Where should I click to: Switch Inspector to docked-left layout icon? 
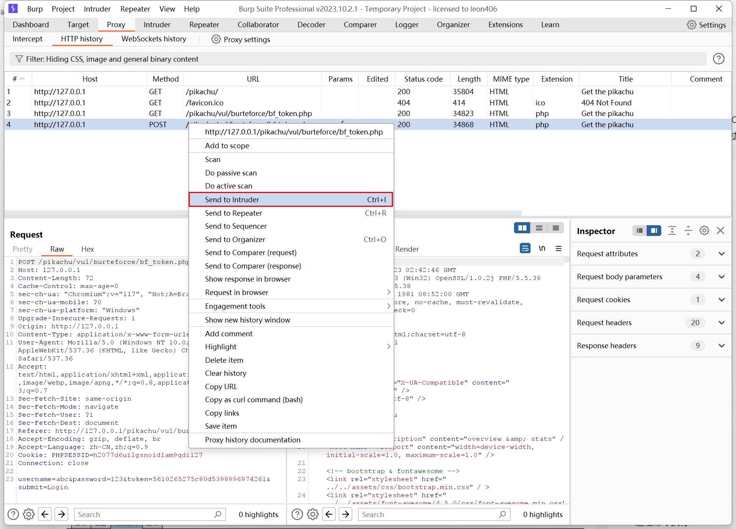[639, 230]
